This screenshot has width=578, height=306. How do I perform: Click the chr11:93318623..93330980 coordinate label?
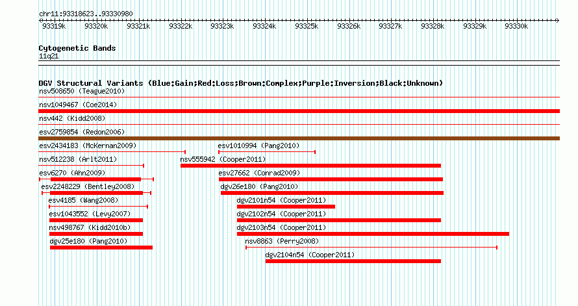click(x=86, y=14)
